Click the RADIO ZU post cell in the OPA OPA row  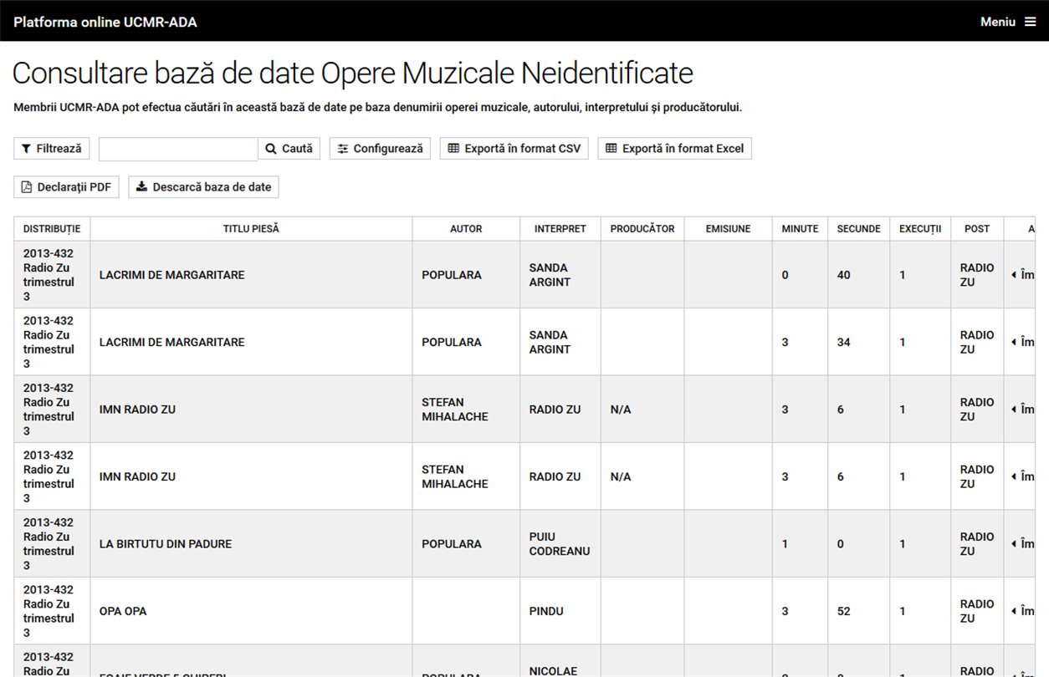977,611
